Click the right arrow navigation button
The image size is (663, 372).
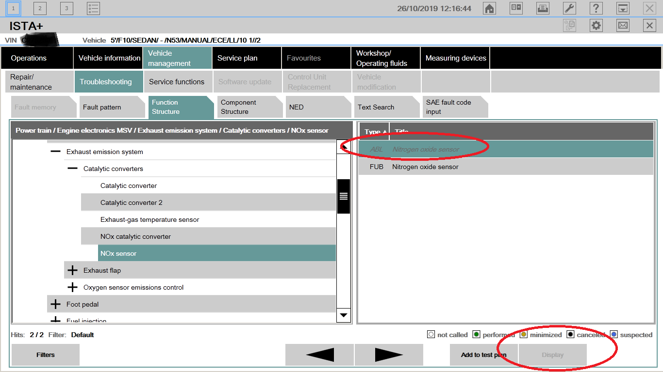click(389, 355)
